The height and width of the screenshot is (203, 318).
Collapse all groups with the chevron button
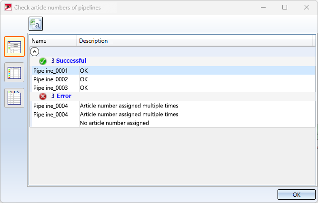pos(35,52)
